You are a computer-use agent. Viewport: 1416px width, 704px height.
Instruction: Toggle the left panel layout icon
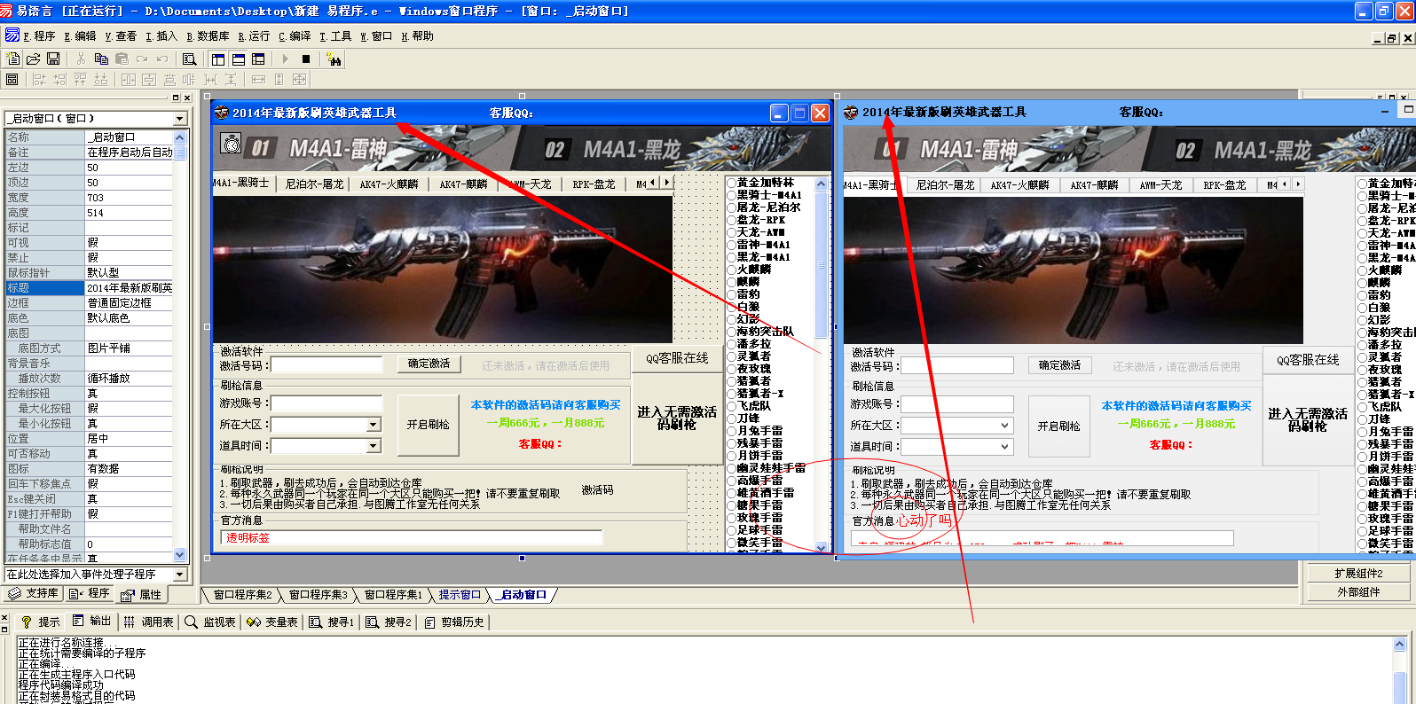click(218, 59)
